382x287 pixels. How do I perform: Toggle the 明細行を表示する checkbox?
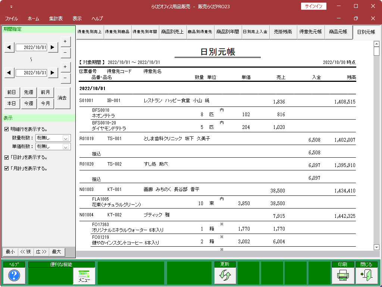[x=7, y=129]
